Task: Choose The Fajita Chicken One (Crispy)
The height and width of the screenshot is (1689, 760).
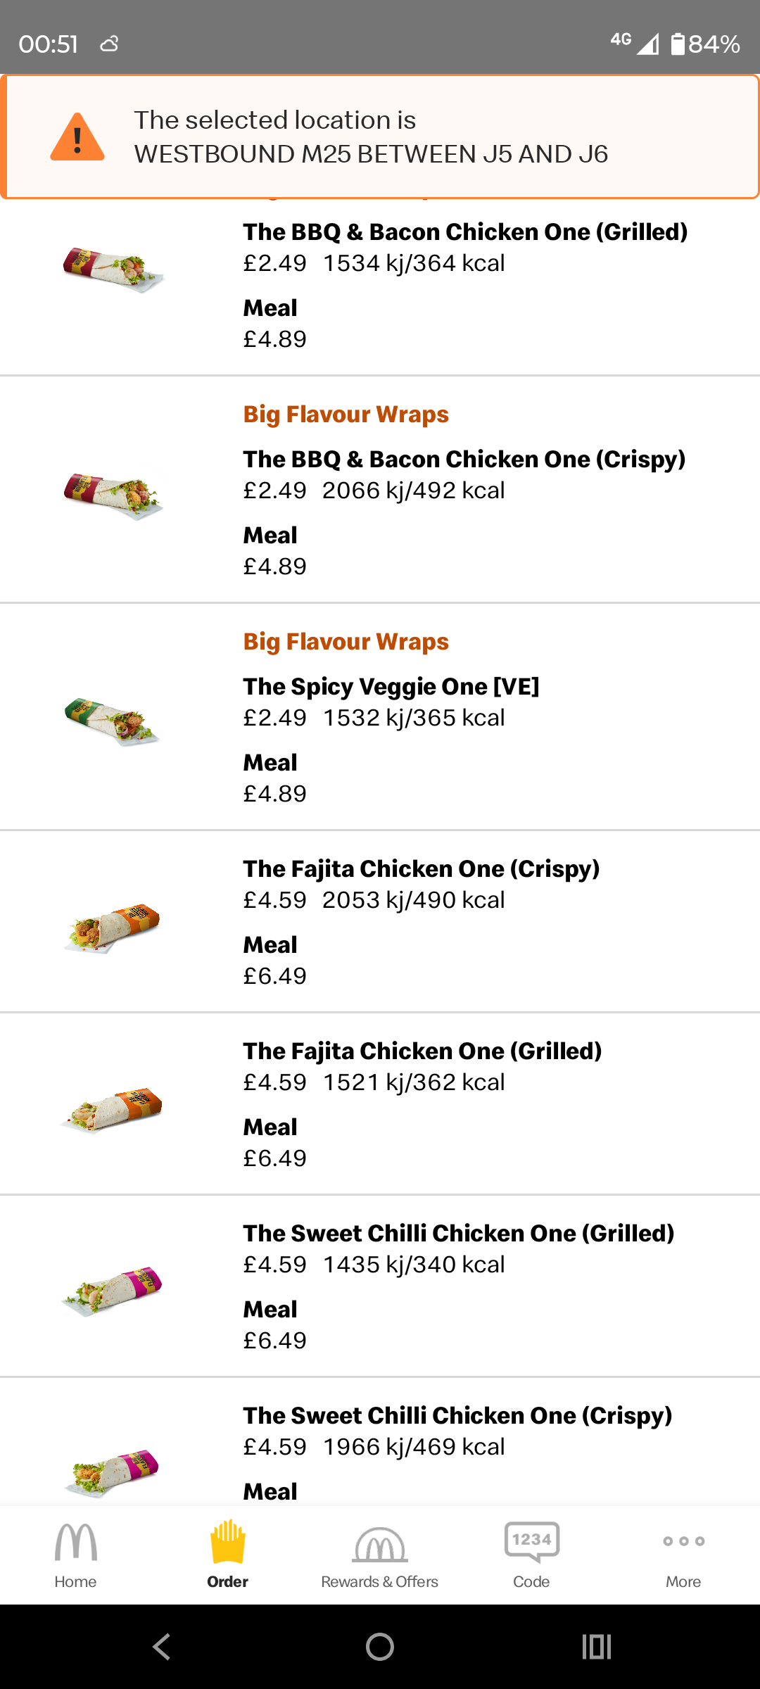Action: (x=421, y=869)
